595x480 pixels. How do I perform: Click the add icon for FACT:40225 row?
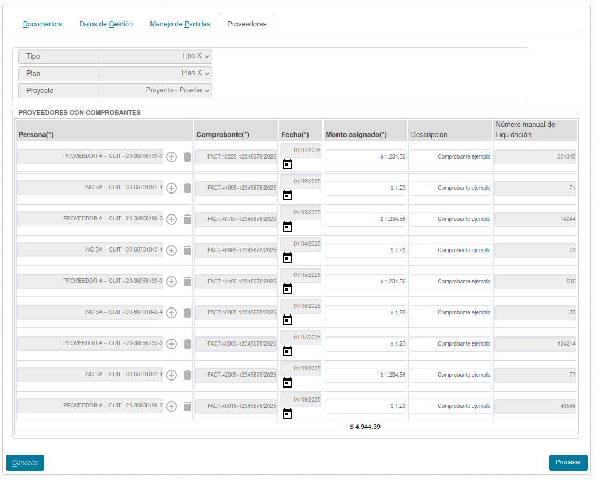(x=171, y=157)
